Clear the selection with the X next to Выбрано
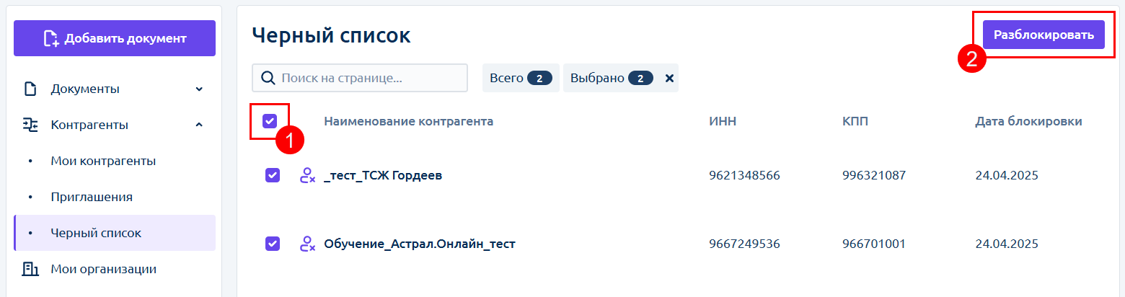The width and height of the screenshot is (1125, 297). pos(669,78)
